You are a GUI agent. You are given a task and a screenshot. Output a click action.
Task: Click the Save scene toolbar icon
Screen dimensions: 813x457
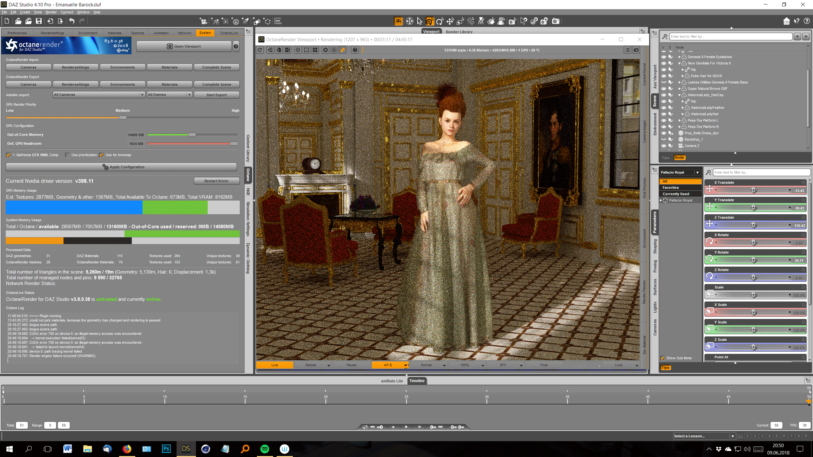39,21
